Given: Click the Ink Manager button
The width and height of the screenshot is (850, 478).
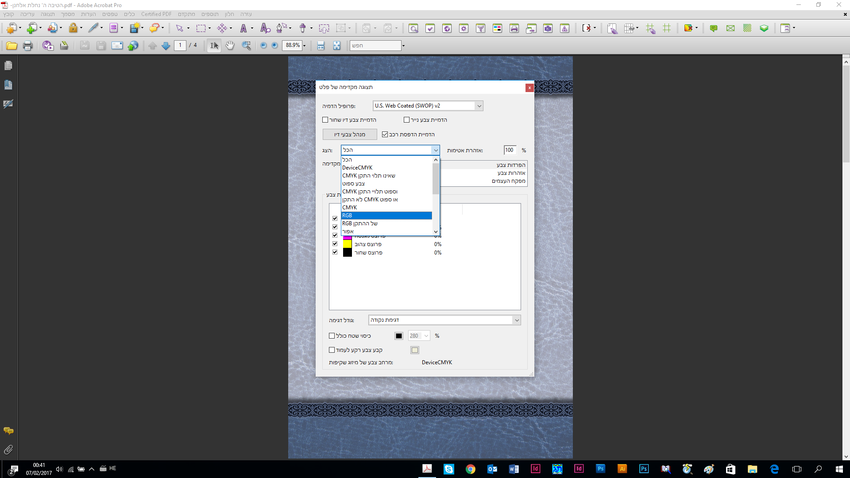Looking at the screenshot, I should [x=350, y=135].
